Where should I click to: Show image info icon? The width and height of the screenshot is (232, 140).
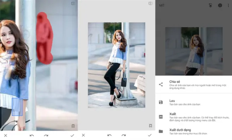[x=220, y=5]
